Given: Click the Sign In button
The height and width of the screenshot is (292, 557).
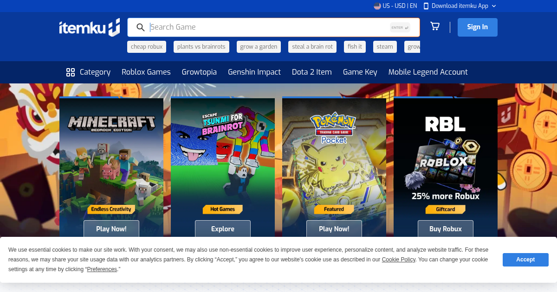Looking at the screenshot, I should 478,27.
